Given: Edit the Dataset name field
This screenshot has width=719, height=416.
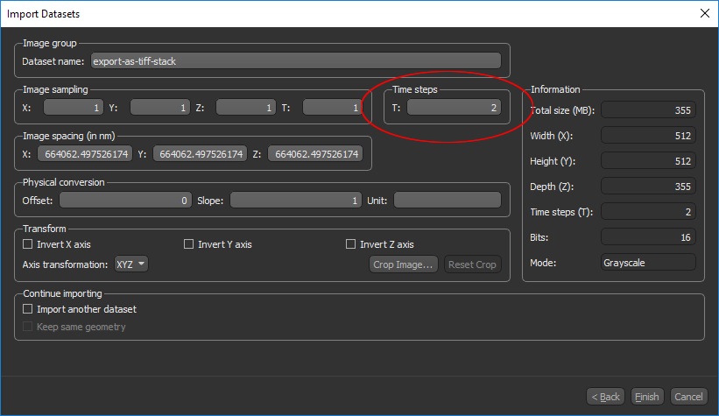Looking at the screenshot, I should point(295,61).
